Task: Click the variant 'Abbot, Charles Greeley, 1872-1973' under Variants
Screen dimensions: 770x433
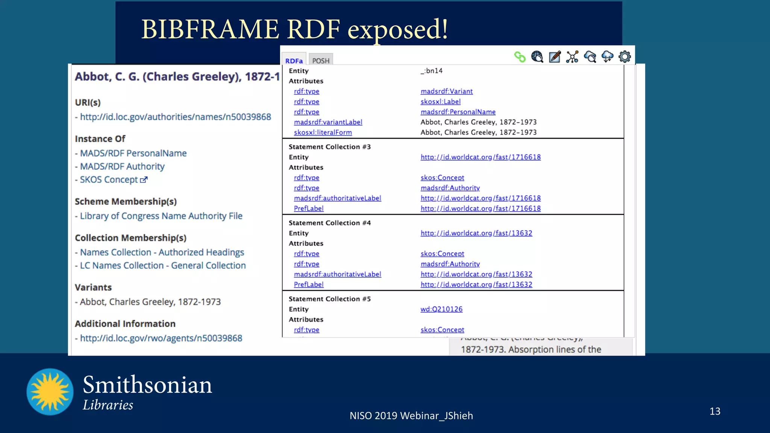Action: 150,302
